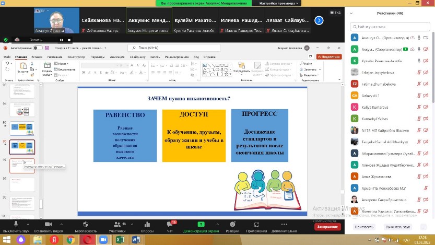Screen dimensions: 435x245
Task: Show next video participants with blue arrow
Action: click(319, 20)
